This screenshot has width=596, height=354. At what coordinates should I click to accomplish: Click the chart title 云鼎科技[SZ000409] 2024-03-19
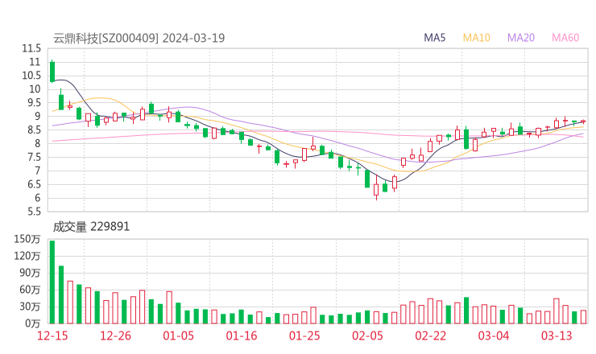click(x=139, y=38)
